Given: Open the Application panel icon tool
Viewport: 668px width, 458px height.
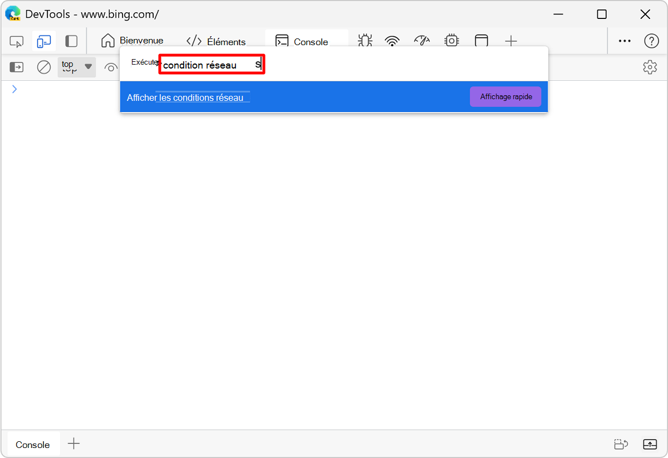Looking at the screenshot, I should pyautogui.click(x=481, y=41).
